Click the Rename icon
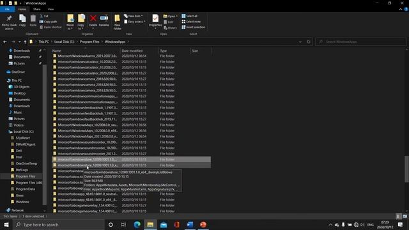 104,18
